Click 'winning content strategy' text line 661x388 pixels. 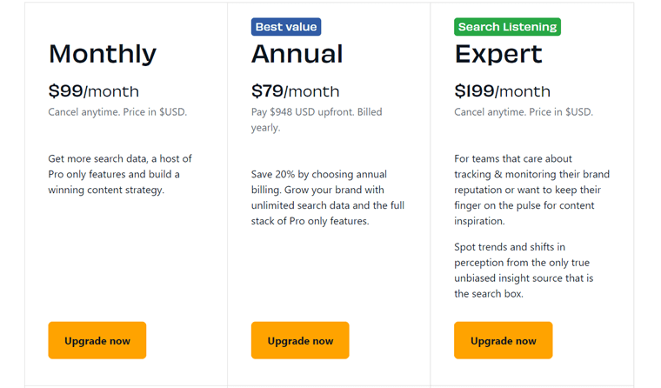(x=106, y=191)
